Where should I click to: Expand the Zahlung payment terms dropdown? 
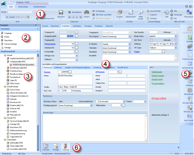click(176, 44)
